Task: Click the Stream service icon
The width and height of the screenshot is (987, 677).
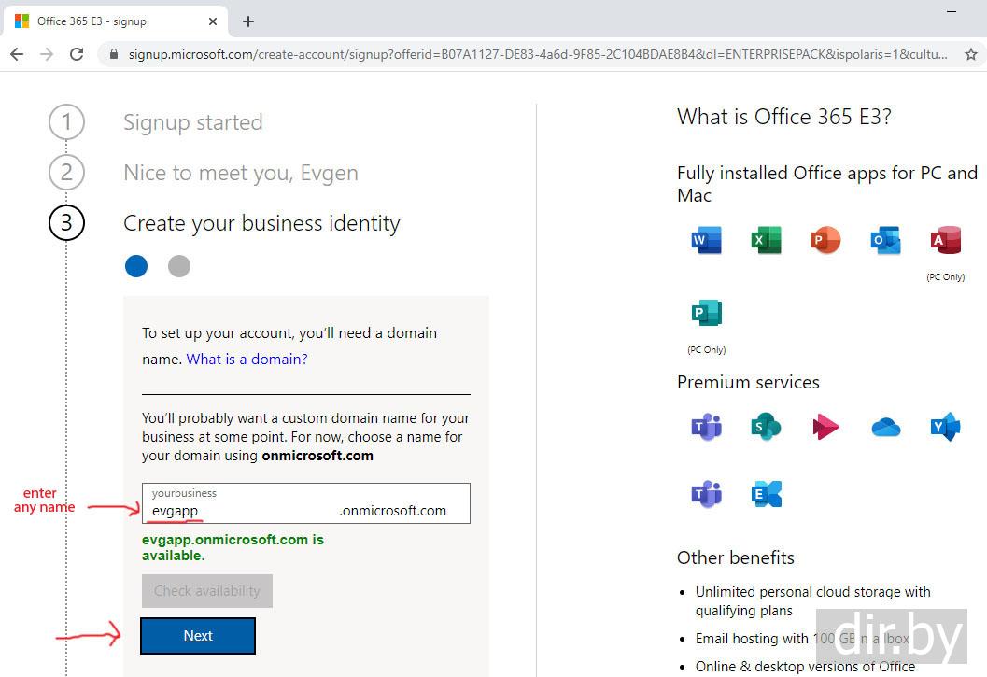Action: coord(825,428)
